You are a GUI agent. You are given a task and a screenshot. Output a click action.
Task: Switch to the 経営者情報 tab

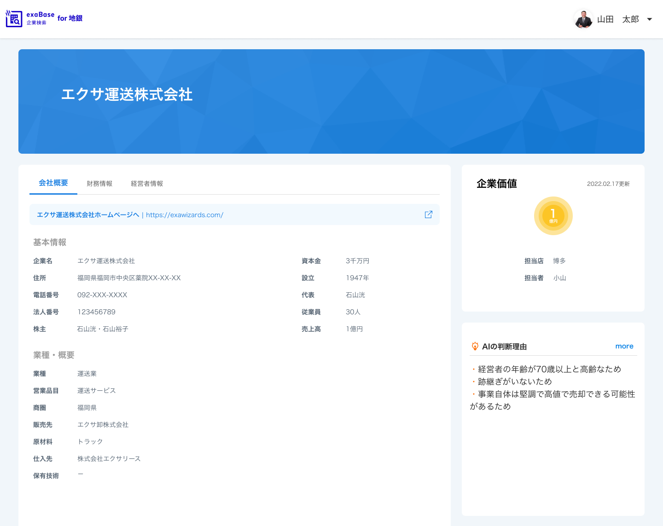pos(146,183)
